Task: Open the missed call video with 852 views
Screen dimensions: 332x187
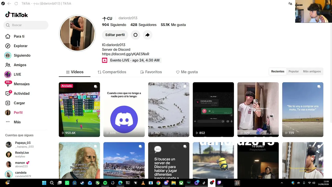Action: 213,110
